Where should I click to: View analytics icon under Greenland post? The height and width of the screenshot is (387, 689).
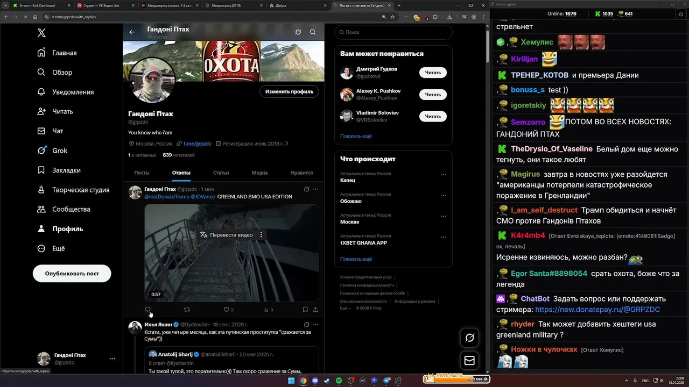266,310
